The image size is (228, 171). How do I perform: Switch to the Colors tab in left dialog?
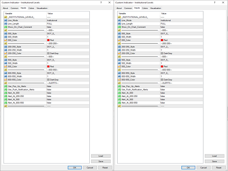(x=31, y=8)
